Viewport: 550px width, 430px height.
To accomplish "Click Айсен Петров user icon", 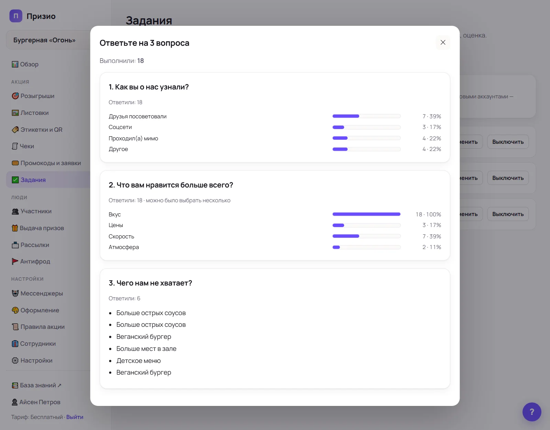I will [x=15, y=402].
